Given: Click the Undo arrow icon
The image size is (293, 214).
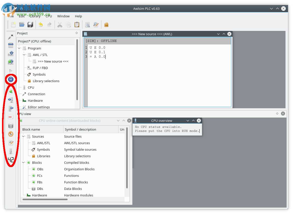Looking at the screenshot, I should point(40,24).
